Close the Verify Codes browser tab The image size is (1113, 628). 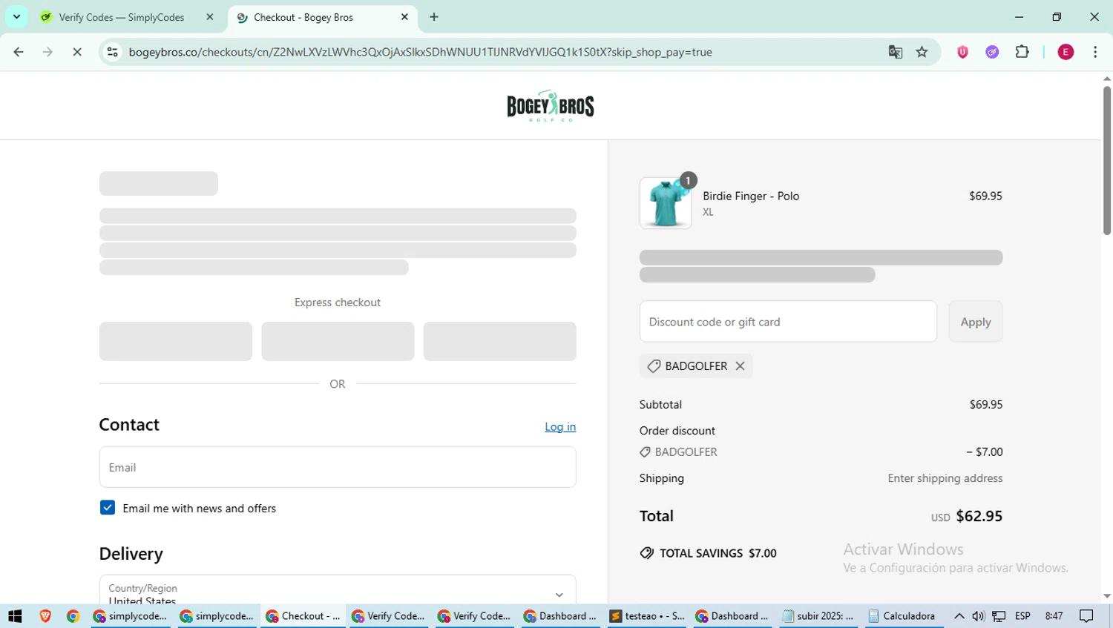coord(209,17)
